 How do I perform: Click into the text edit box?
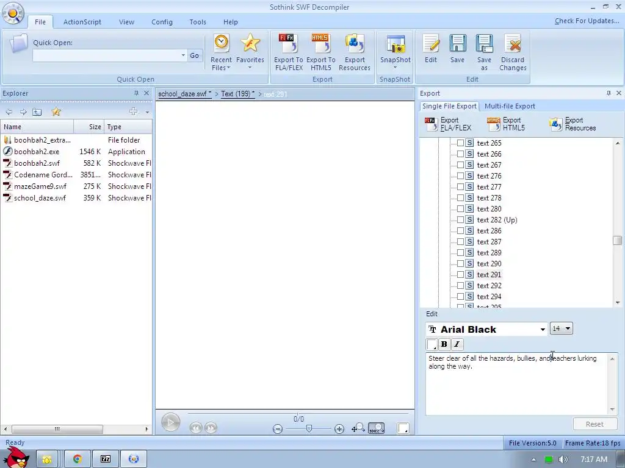[517, 383]
